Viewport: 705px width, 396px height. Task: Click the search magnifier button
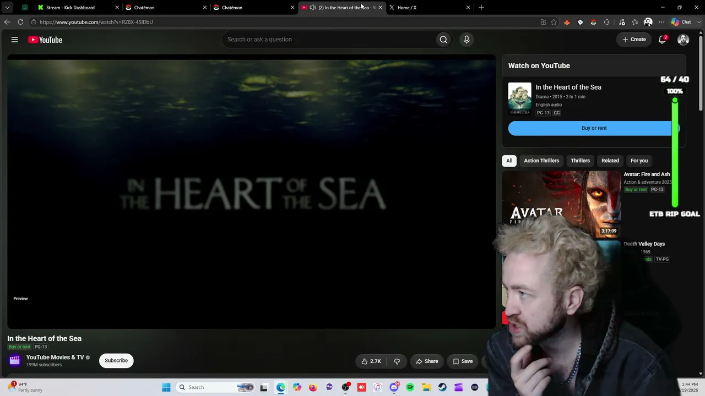pos(443,40)
